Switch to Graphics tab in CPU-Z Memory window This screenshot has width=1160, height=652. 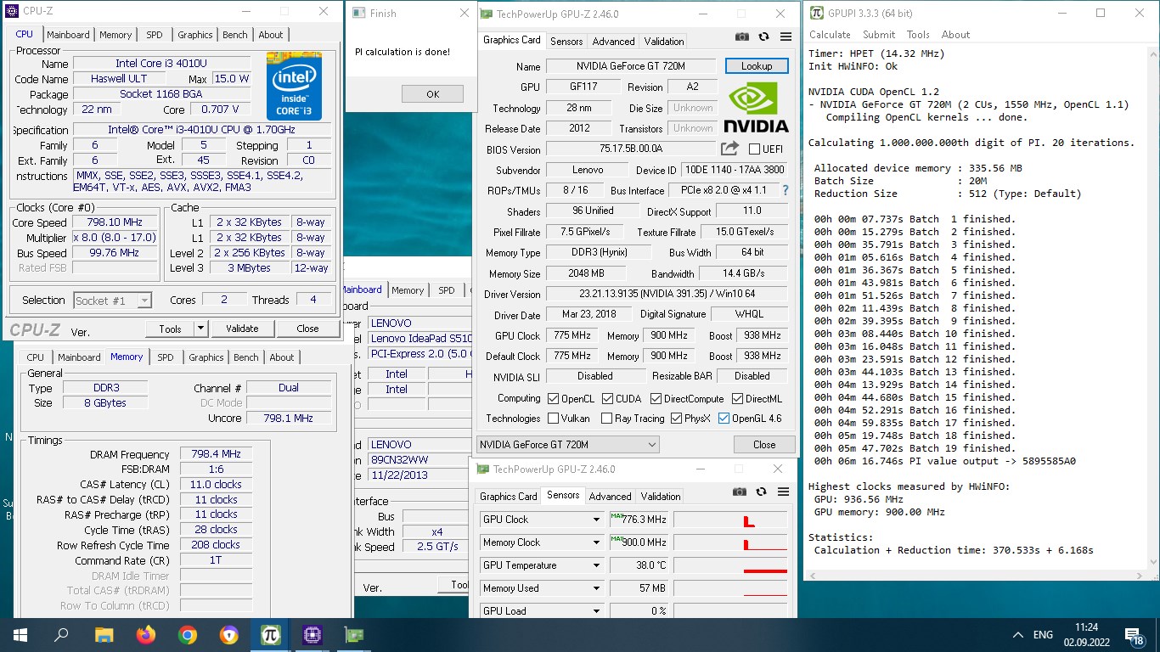pos(206,357)
